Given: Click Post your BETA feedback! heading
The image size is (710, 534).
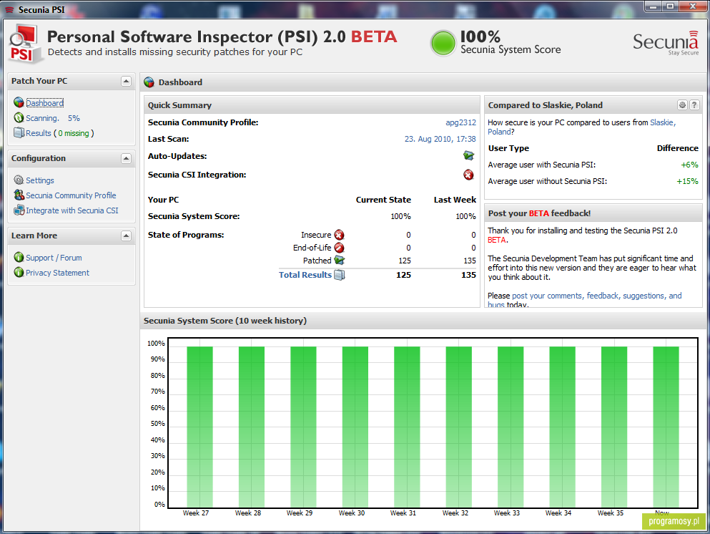Looking at the screenshot, I should click(x=539, y=213).
